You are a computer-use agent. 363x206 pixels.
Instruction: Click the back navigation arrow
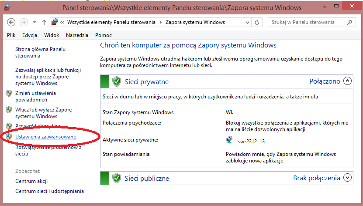coord(11,22)
